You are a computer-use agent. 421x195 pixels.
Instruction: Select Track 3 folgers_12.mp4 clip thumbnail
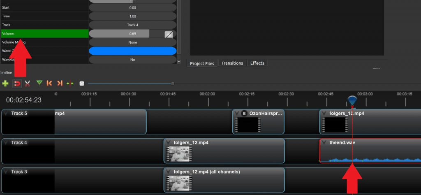(x=179, y=183)
